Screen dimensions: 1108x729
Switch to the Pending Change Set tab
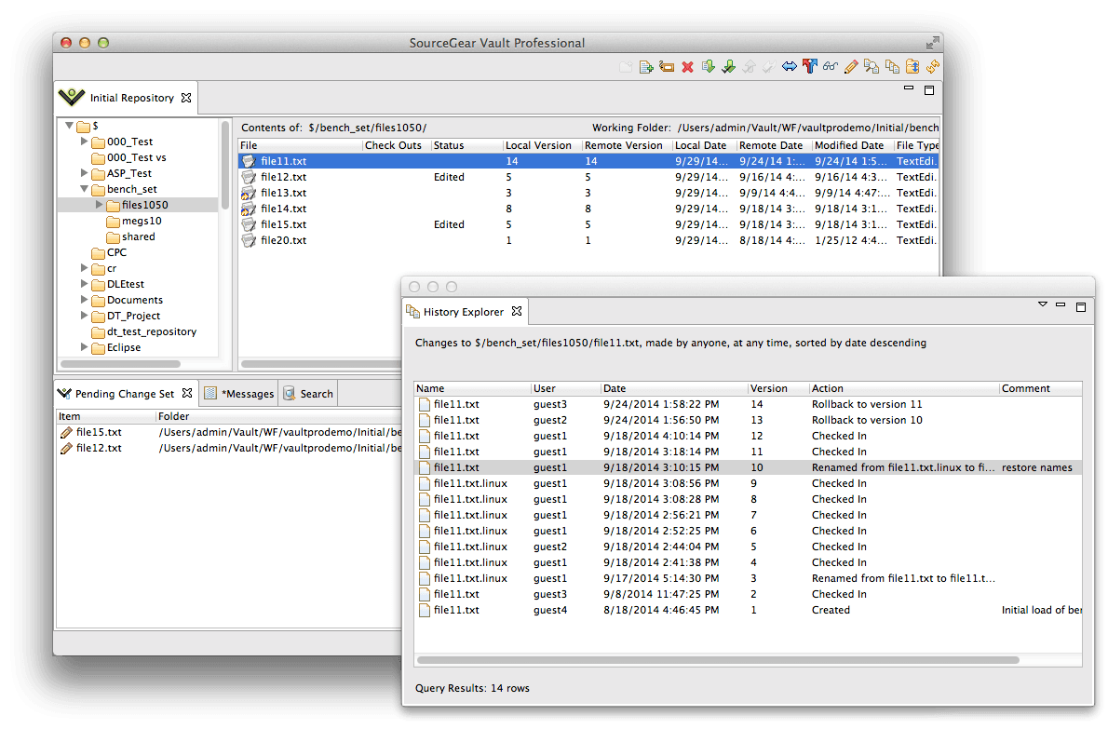[x=125, y=394]
